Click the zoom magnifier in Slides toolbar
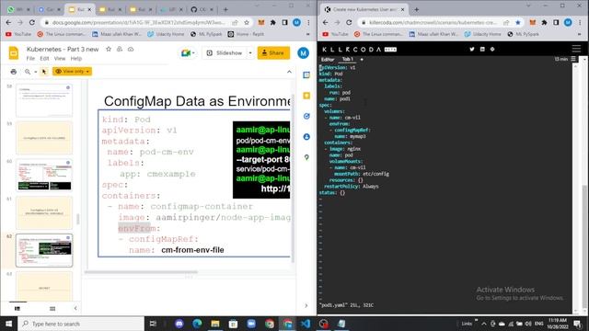 click(x=28, y=72)
